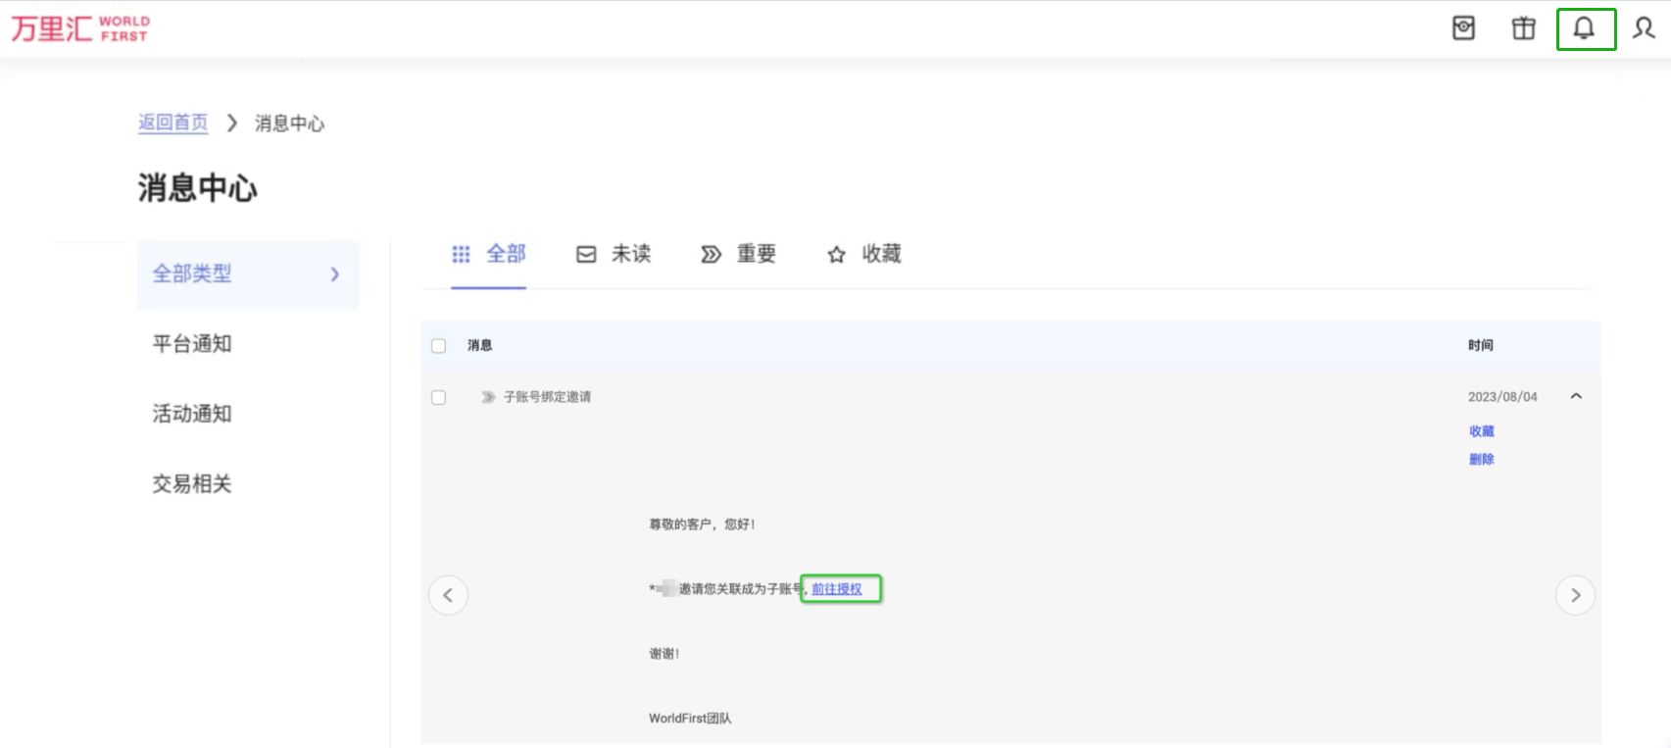Expand the 全部类型 category chevron
1671x748 pixels.
[x=335, y=274]
